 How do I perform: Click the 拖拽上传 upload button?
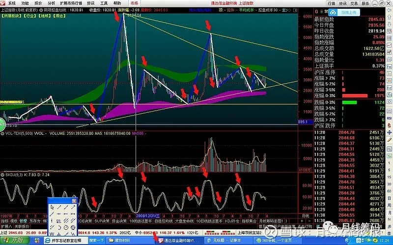348,12
